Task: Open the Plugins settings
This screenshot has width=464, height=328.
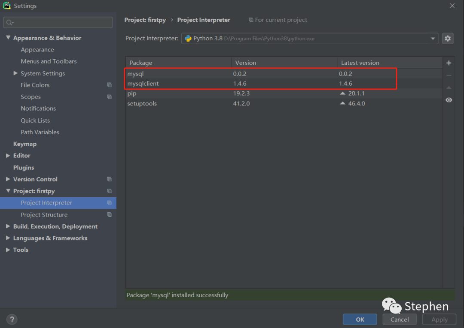Action: [x=24, y=167]
